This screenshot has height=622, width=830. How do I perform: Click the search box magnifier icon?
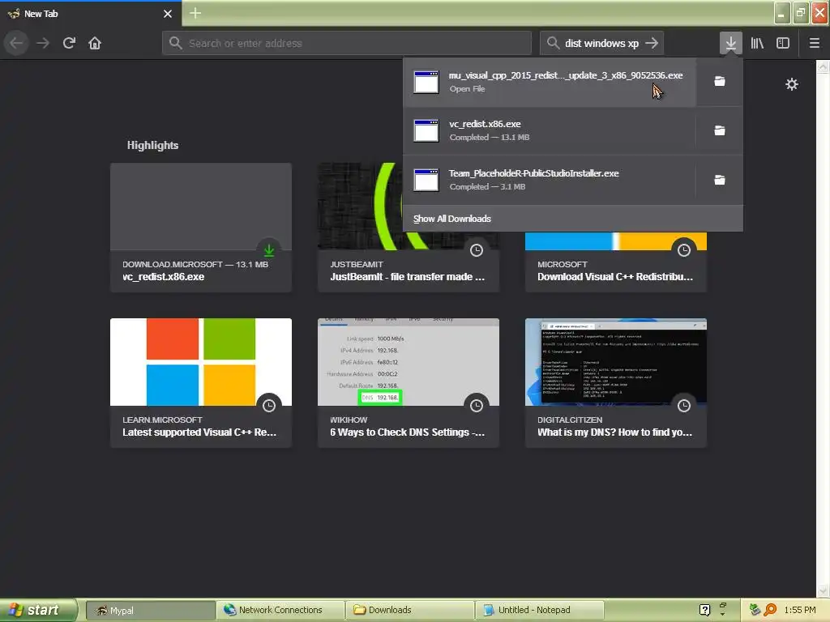coord(553,43)
